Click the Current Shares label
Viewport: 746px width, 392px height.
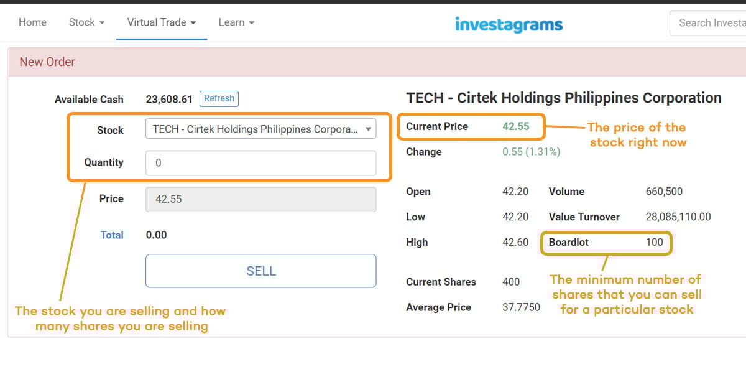pyautogui.click(x=441, y=282)
